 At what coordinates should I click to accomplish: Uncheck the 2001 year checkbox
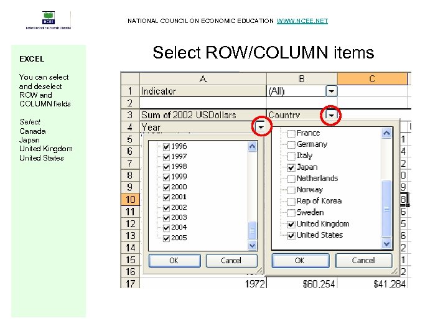[166, 197]
